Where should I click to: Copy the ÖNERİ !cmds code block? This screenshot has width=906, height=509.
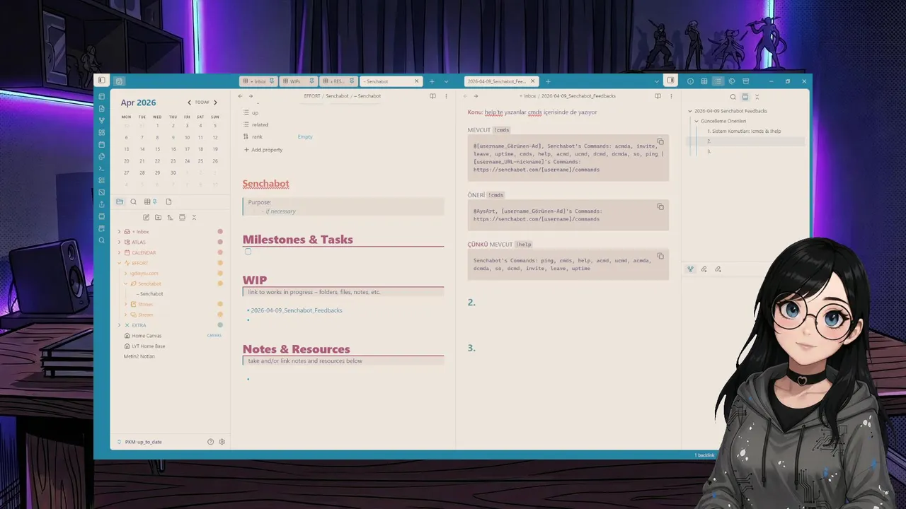tap(660, 206)
